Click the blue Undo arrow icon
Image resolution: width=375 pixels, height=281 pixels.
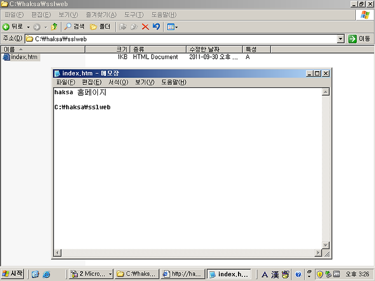(156, 27)
